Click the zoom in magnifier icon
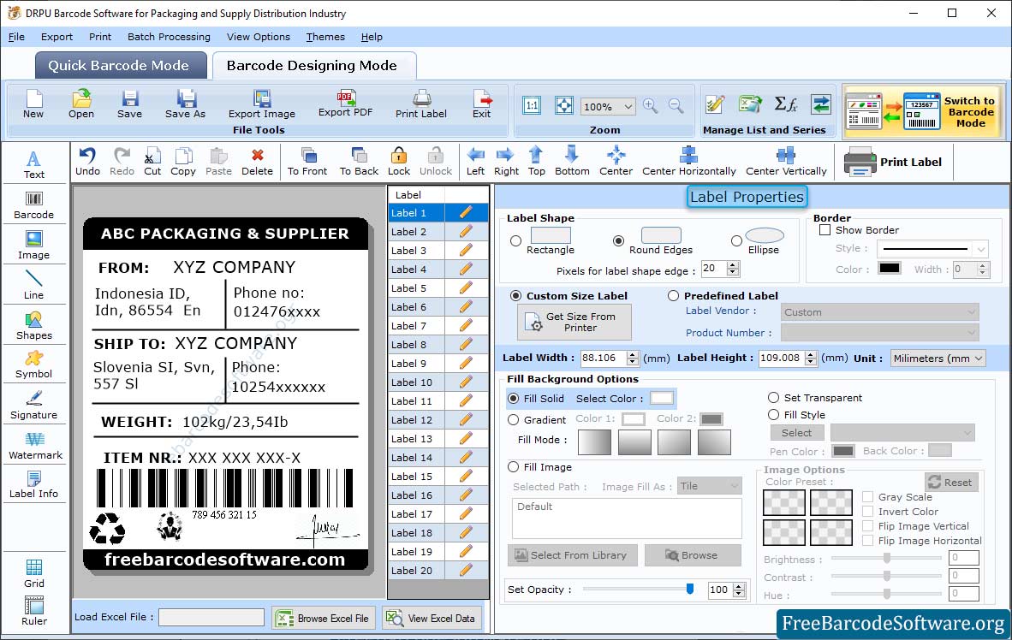The height and width of the screenshot is (640, 1012). (x=651, y=106)
